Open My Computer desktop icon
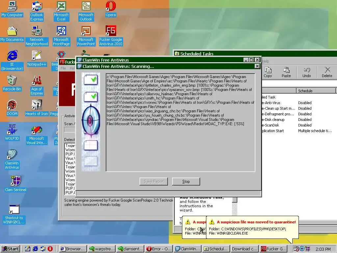Viewport: 337px width, 253px height. coord(12,9)
